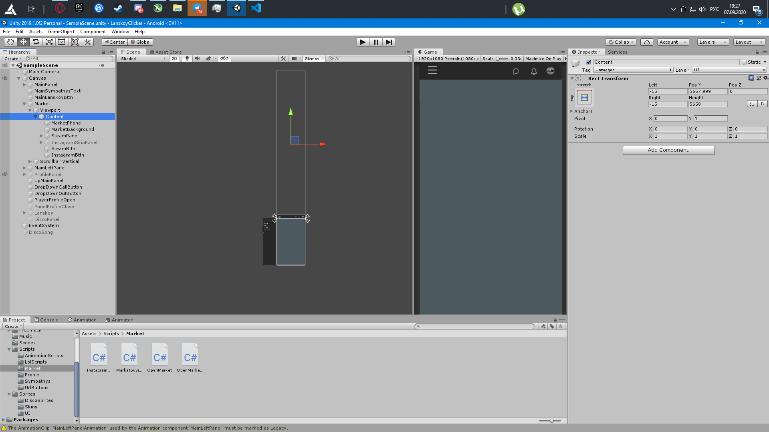769x432 pixels.
Task: Open Steam from Windows taskbar
Action: click(118, 8)
